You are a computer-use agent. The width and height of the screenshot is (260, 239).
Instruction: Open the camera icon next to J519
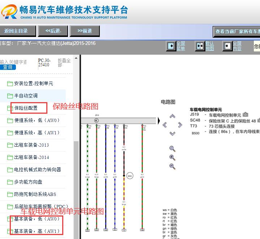click(246, 114)
